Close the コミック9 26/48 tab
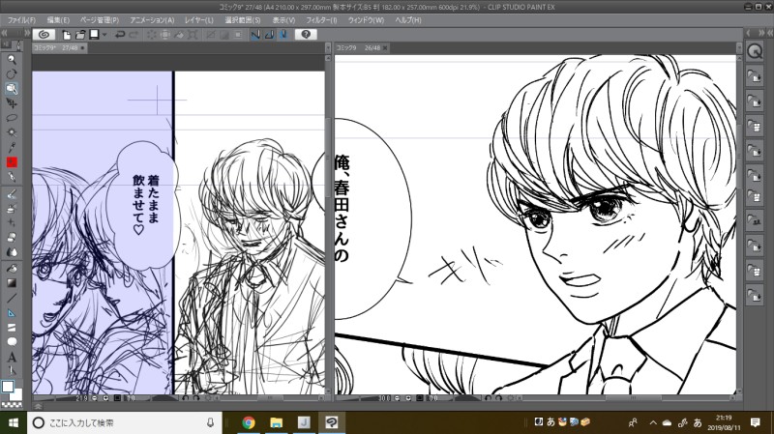Image resolution: width=774 pixels, height=434 pixels. click(385, 47)
